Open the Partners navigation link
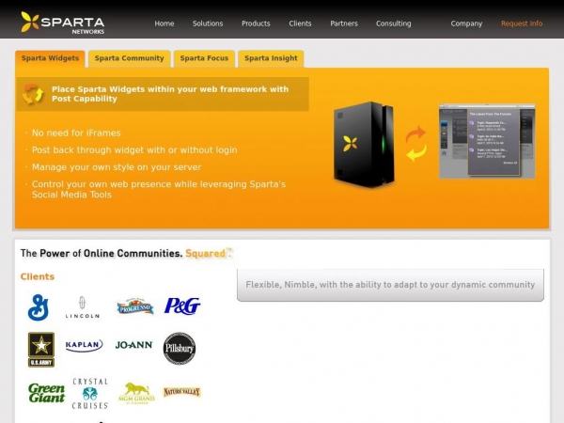Viewport: 564px width, 423px height. click(344, 23)
